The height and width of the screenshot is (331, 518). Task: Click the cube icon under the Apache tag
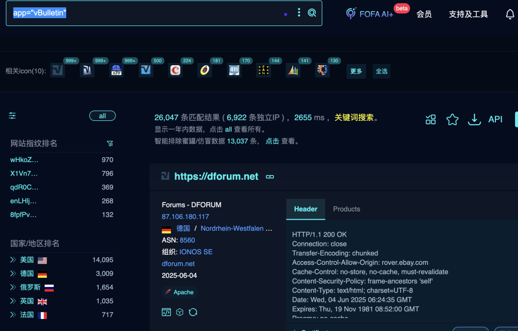click(180, 312)
